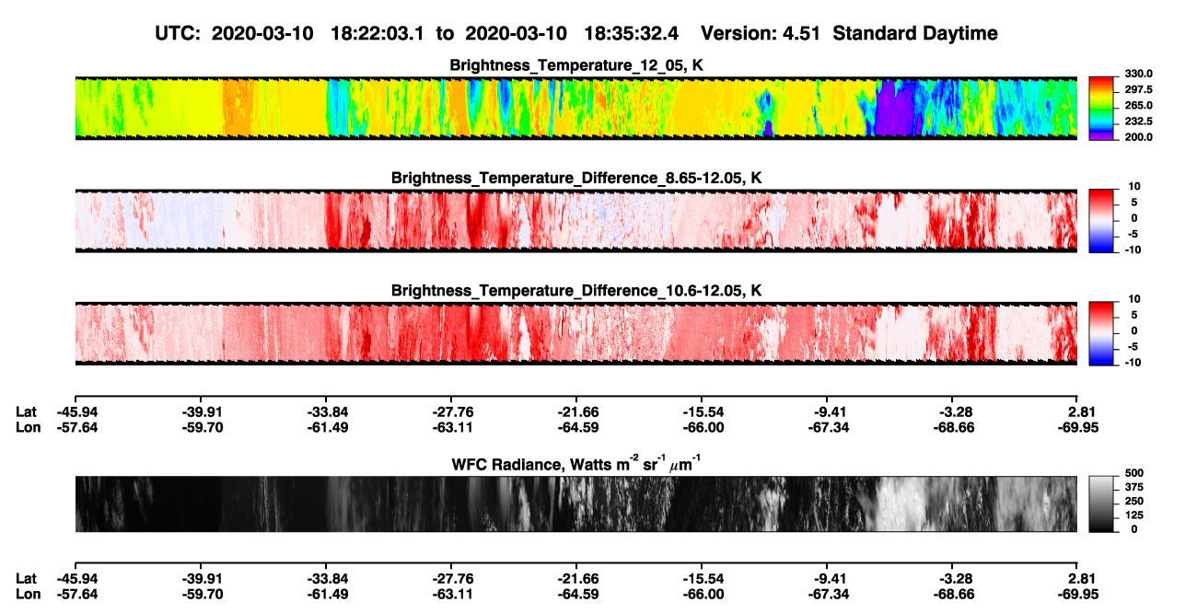Click latitude -21.66 on the axis beneath the WFC Radiance strip
Screen dimensions: 1197x614
click(x=576, y=578)
